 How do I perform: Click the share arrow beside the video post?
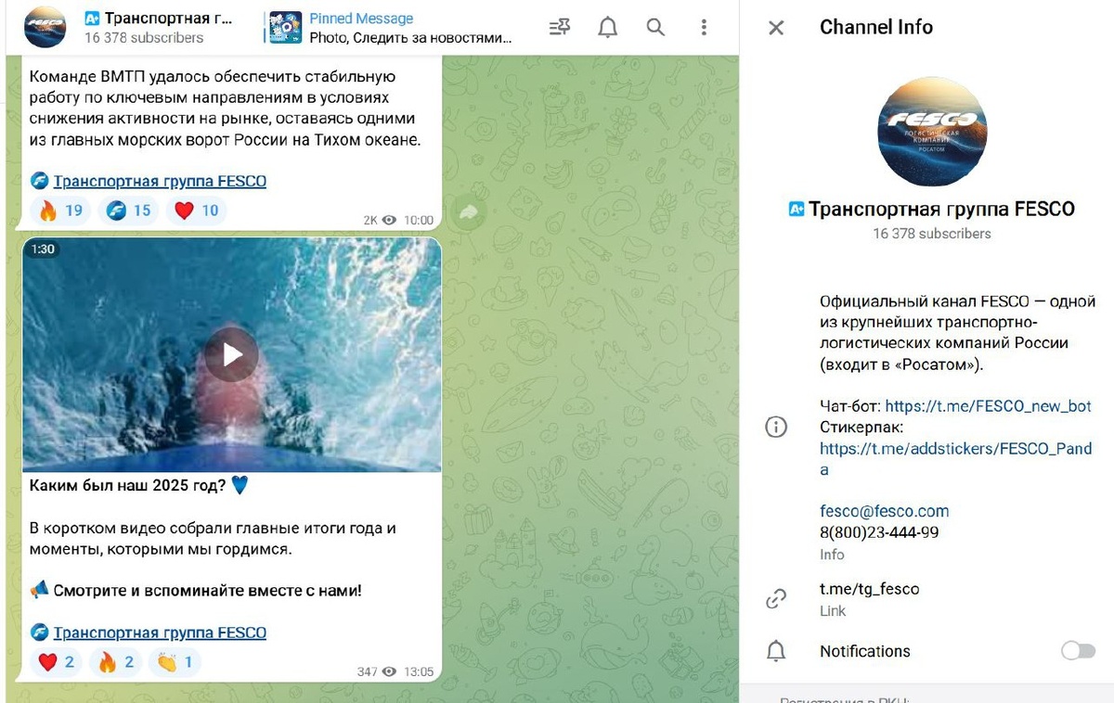[x=469, y=213]
